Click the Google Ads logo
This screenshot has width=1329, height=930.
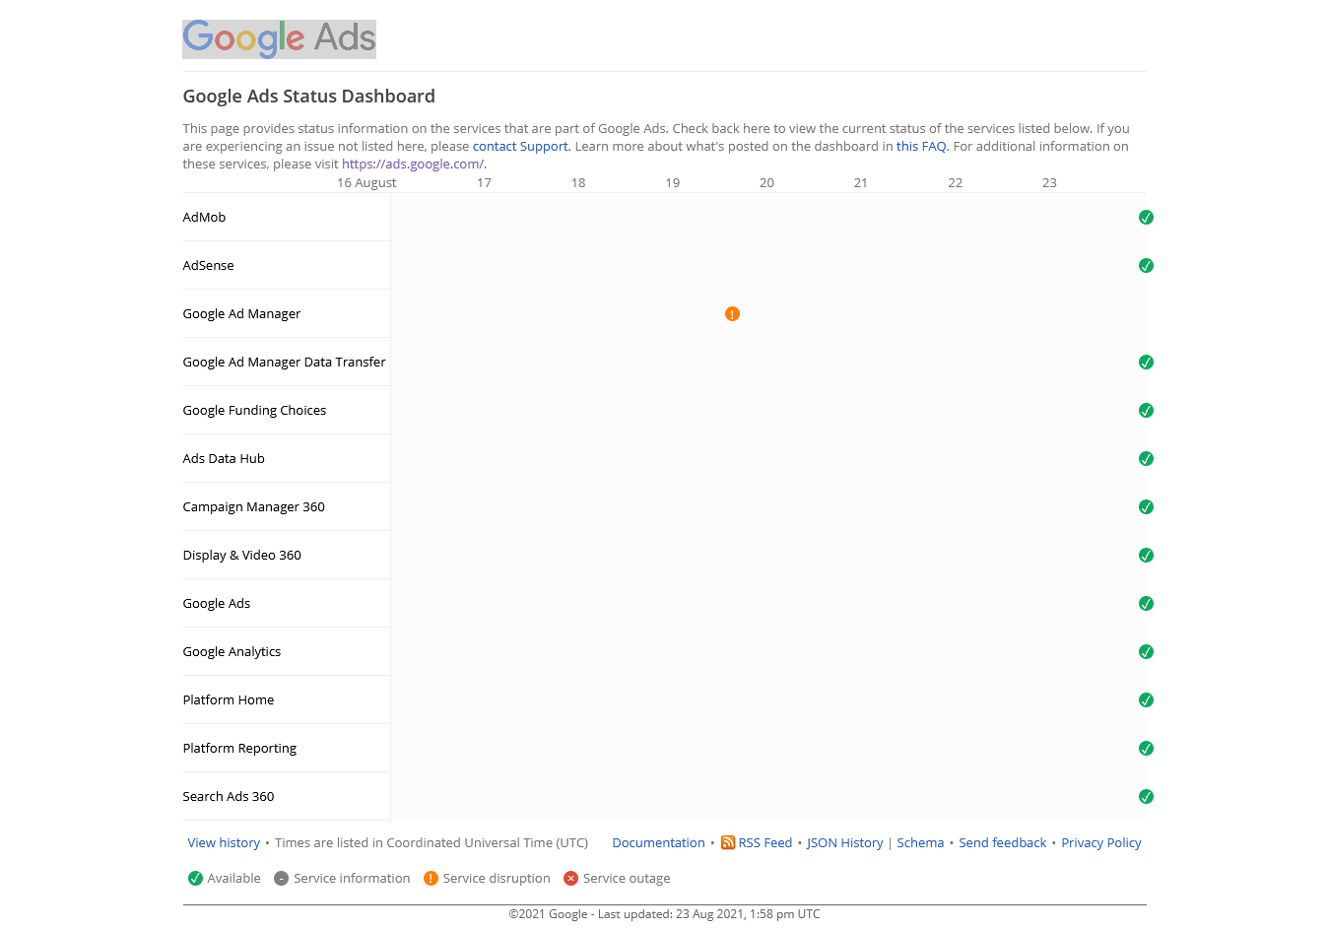[279, 39]
